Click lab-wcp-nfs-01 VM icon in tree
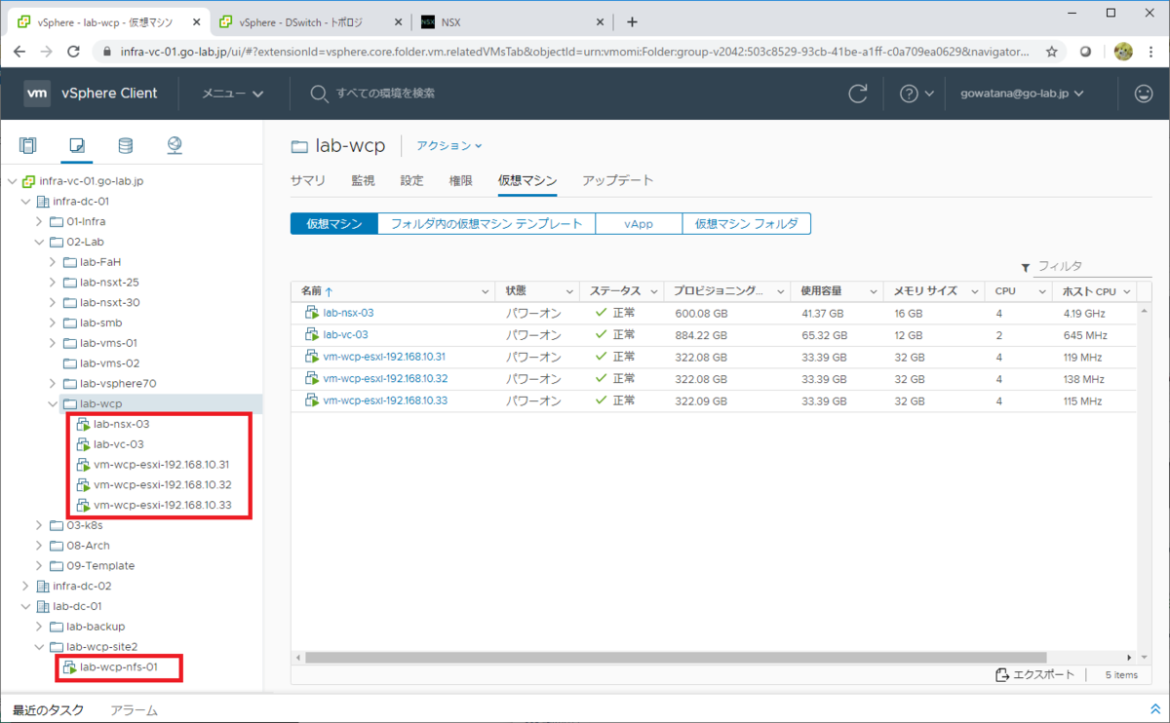 70,667
